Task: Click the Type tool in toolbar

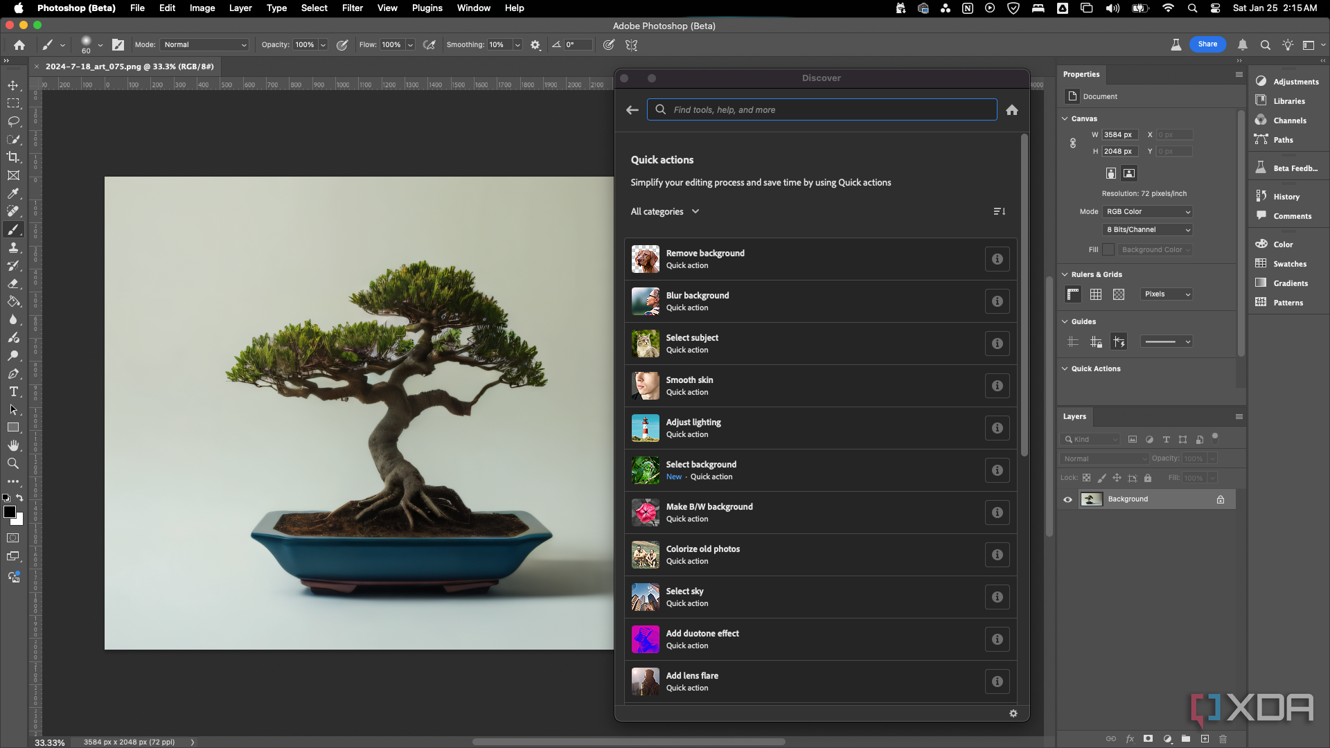Action: (12, 393)
